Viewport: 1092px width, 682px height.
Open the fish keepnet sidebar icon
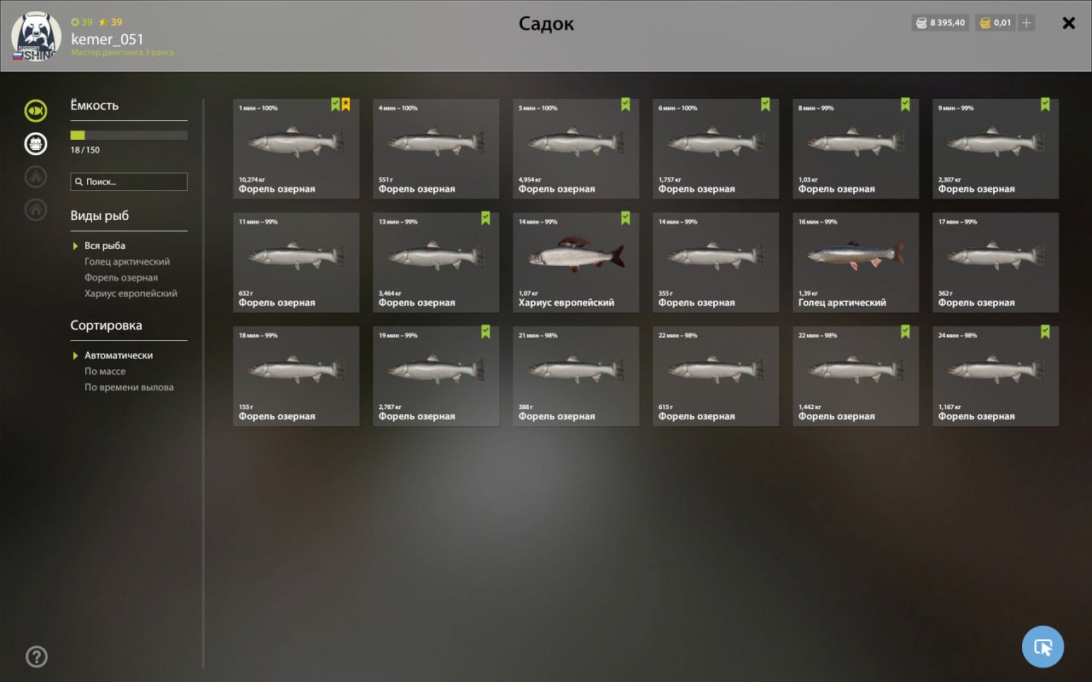pos(36,111)
